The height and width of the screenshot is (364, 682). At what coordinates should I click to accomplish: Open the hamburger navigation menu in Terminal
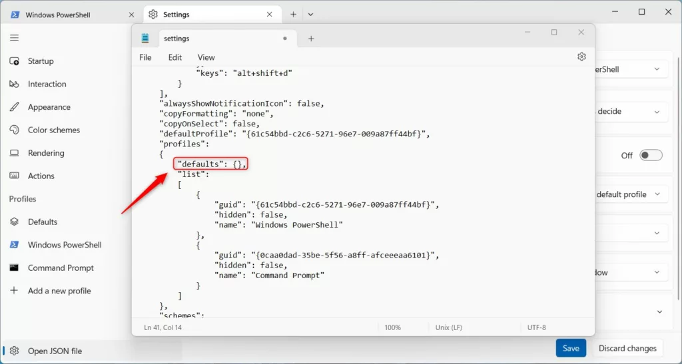[15, 38]
